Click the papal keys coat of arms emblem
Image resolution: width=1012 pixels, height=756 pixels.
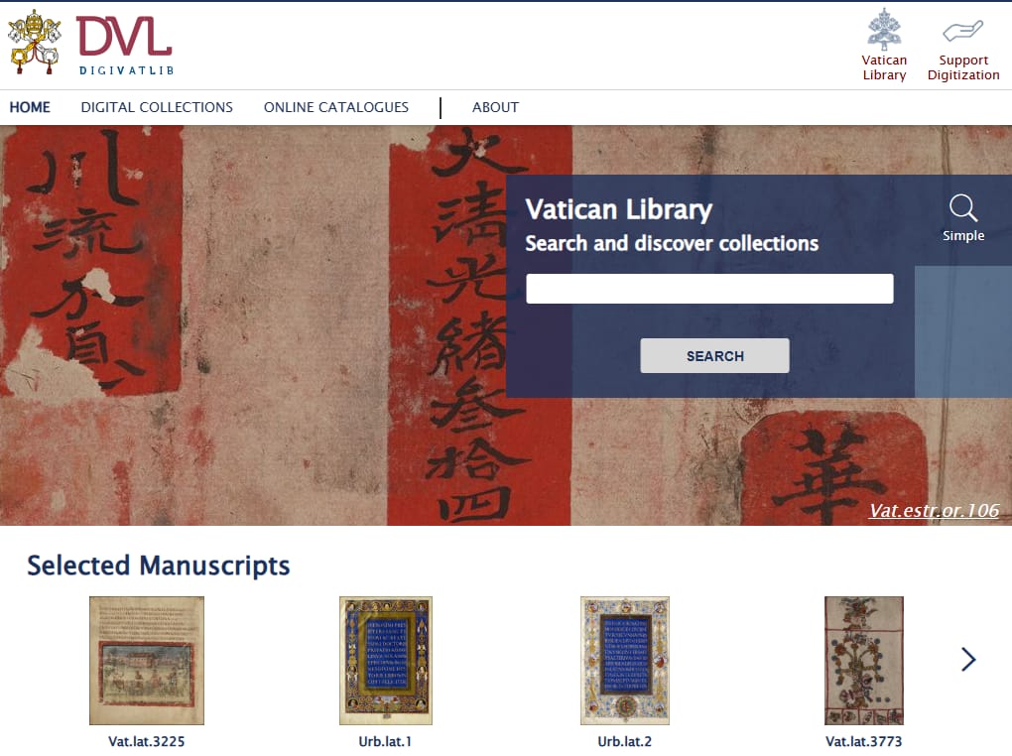tap(34, 42)
